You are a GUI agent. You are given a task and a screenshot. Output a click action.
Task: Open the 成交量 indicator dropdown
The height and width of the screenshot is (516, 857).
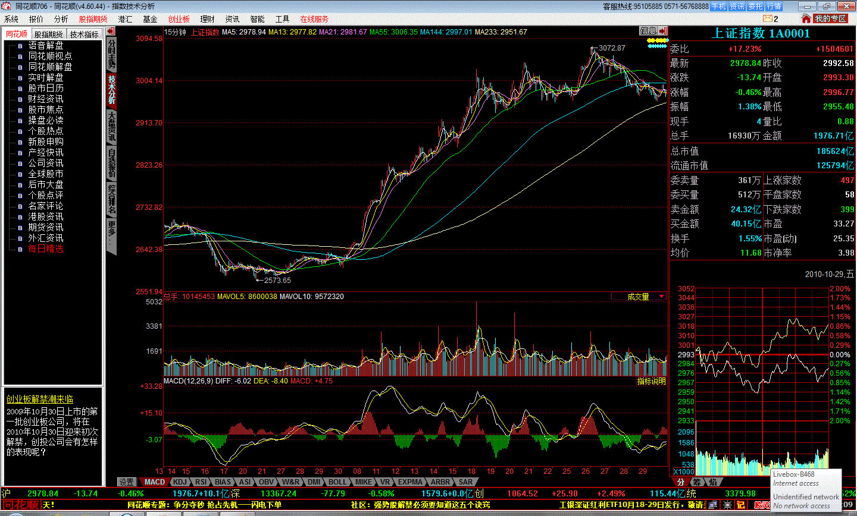coord(639,296)
